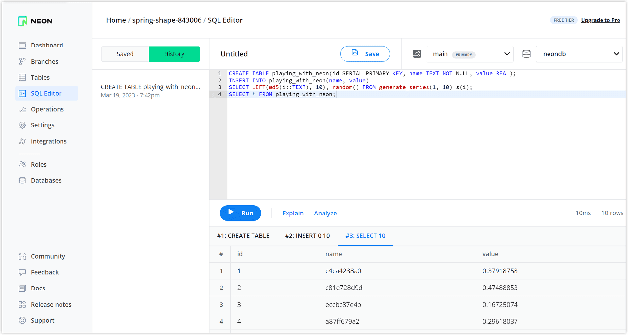
Task: Click the Settings gear icon
Action: (22, 125)
